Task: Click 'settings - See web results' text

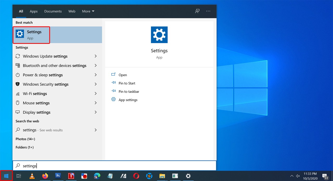Action: coord(43,130)
